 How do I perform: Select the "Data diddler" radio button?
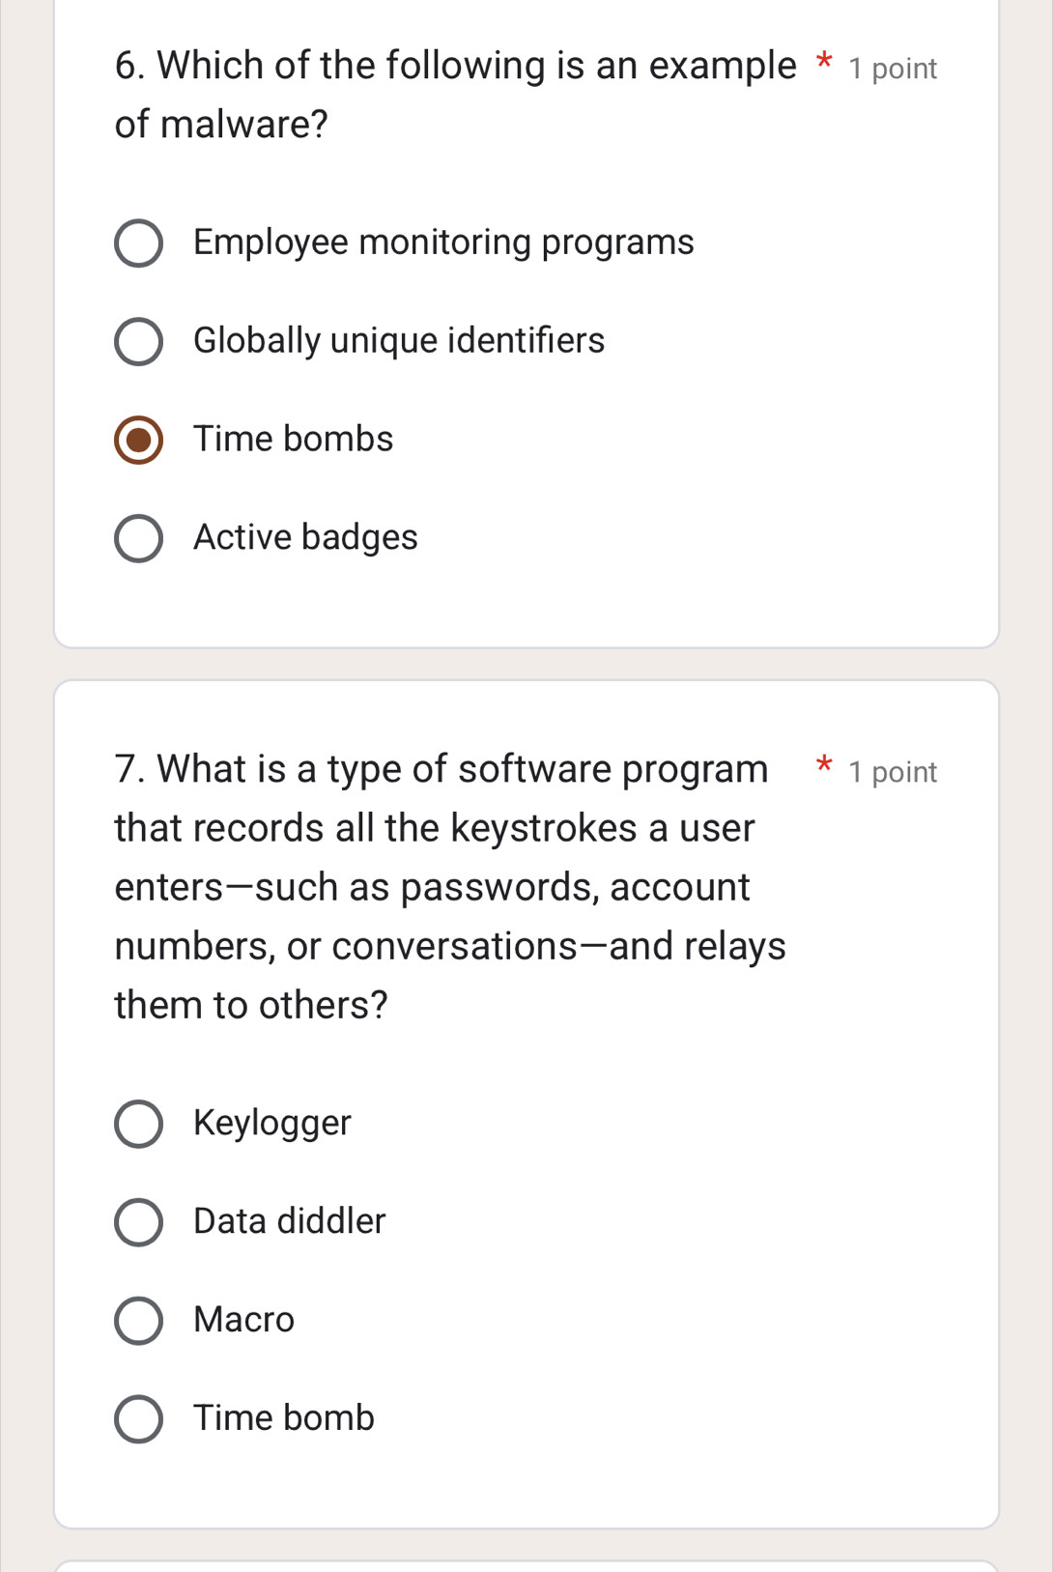[x=138, y=1222]
